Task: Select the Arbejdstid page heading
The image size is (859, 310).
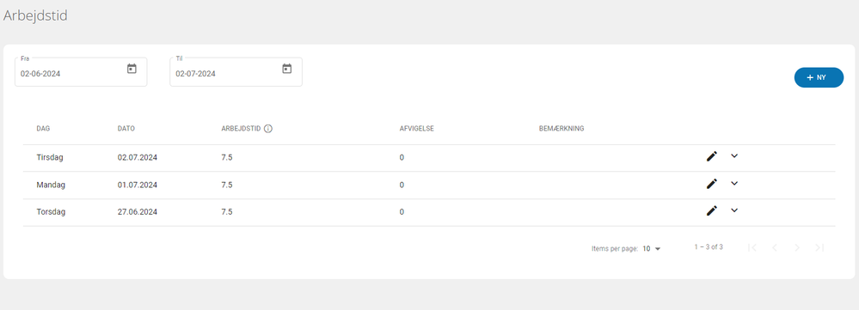Action: coord(35,15)
